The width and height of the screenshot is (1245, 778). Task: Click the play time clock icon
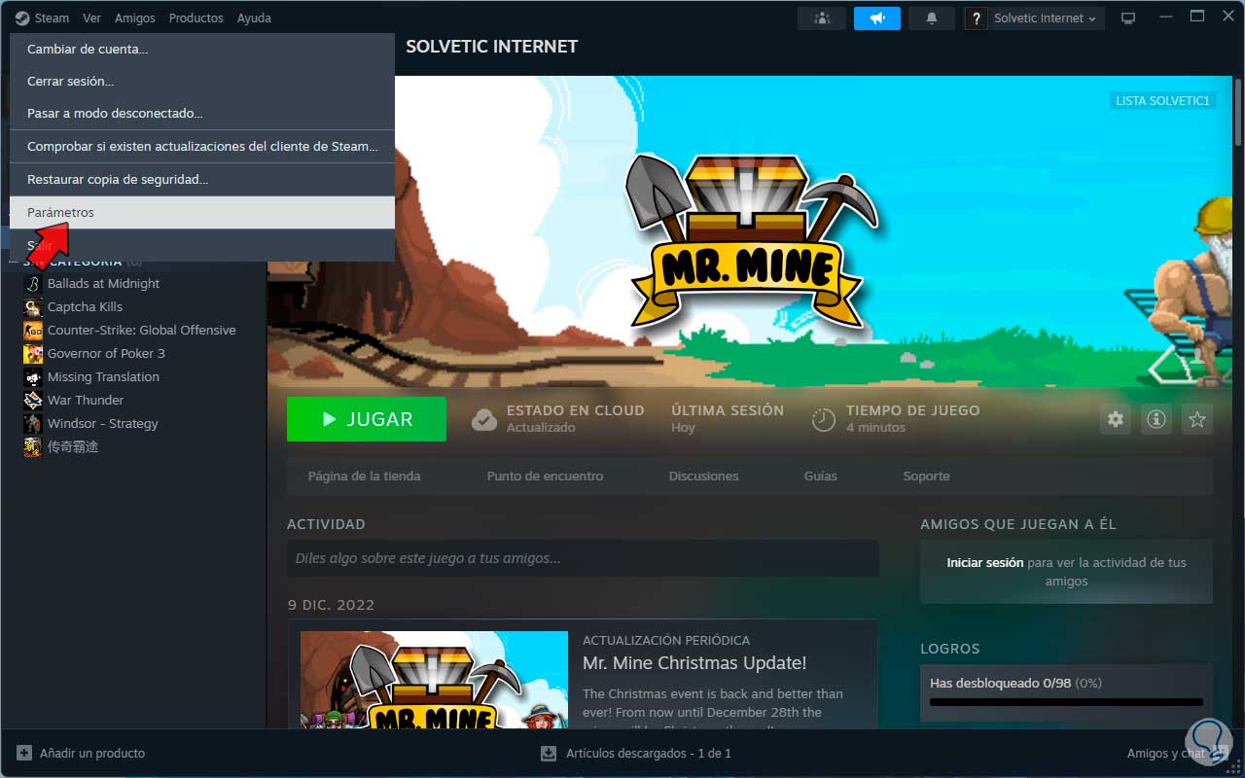point(824,419)
